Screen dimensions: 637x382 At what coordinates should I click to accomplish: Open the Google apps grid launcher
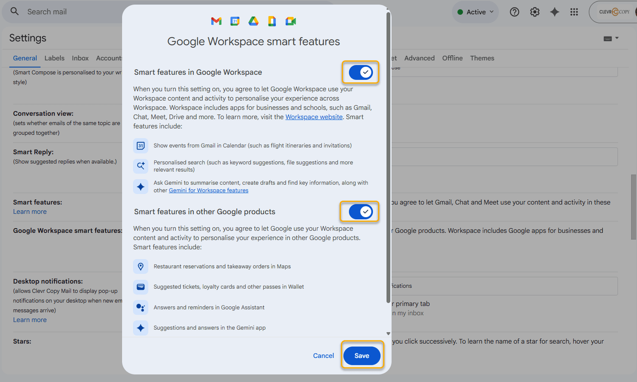[x=574, y=12]
